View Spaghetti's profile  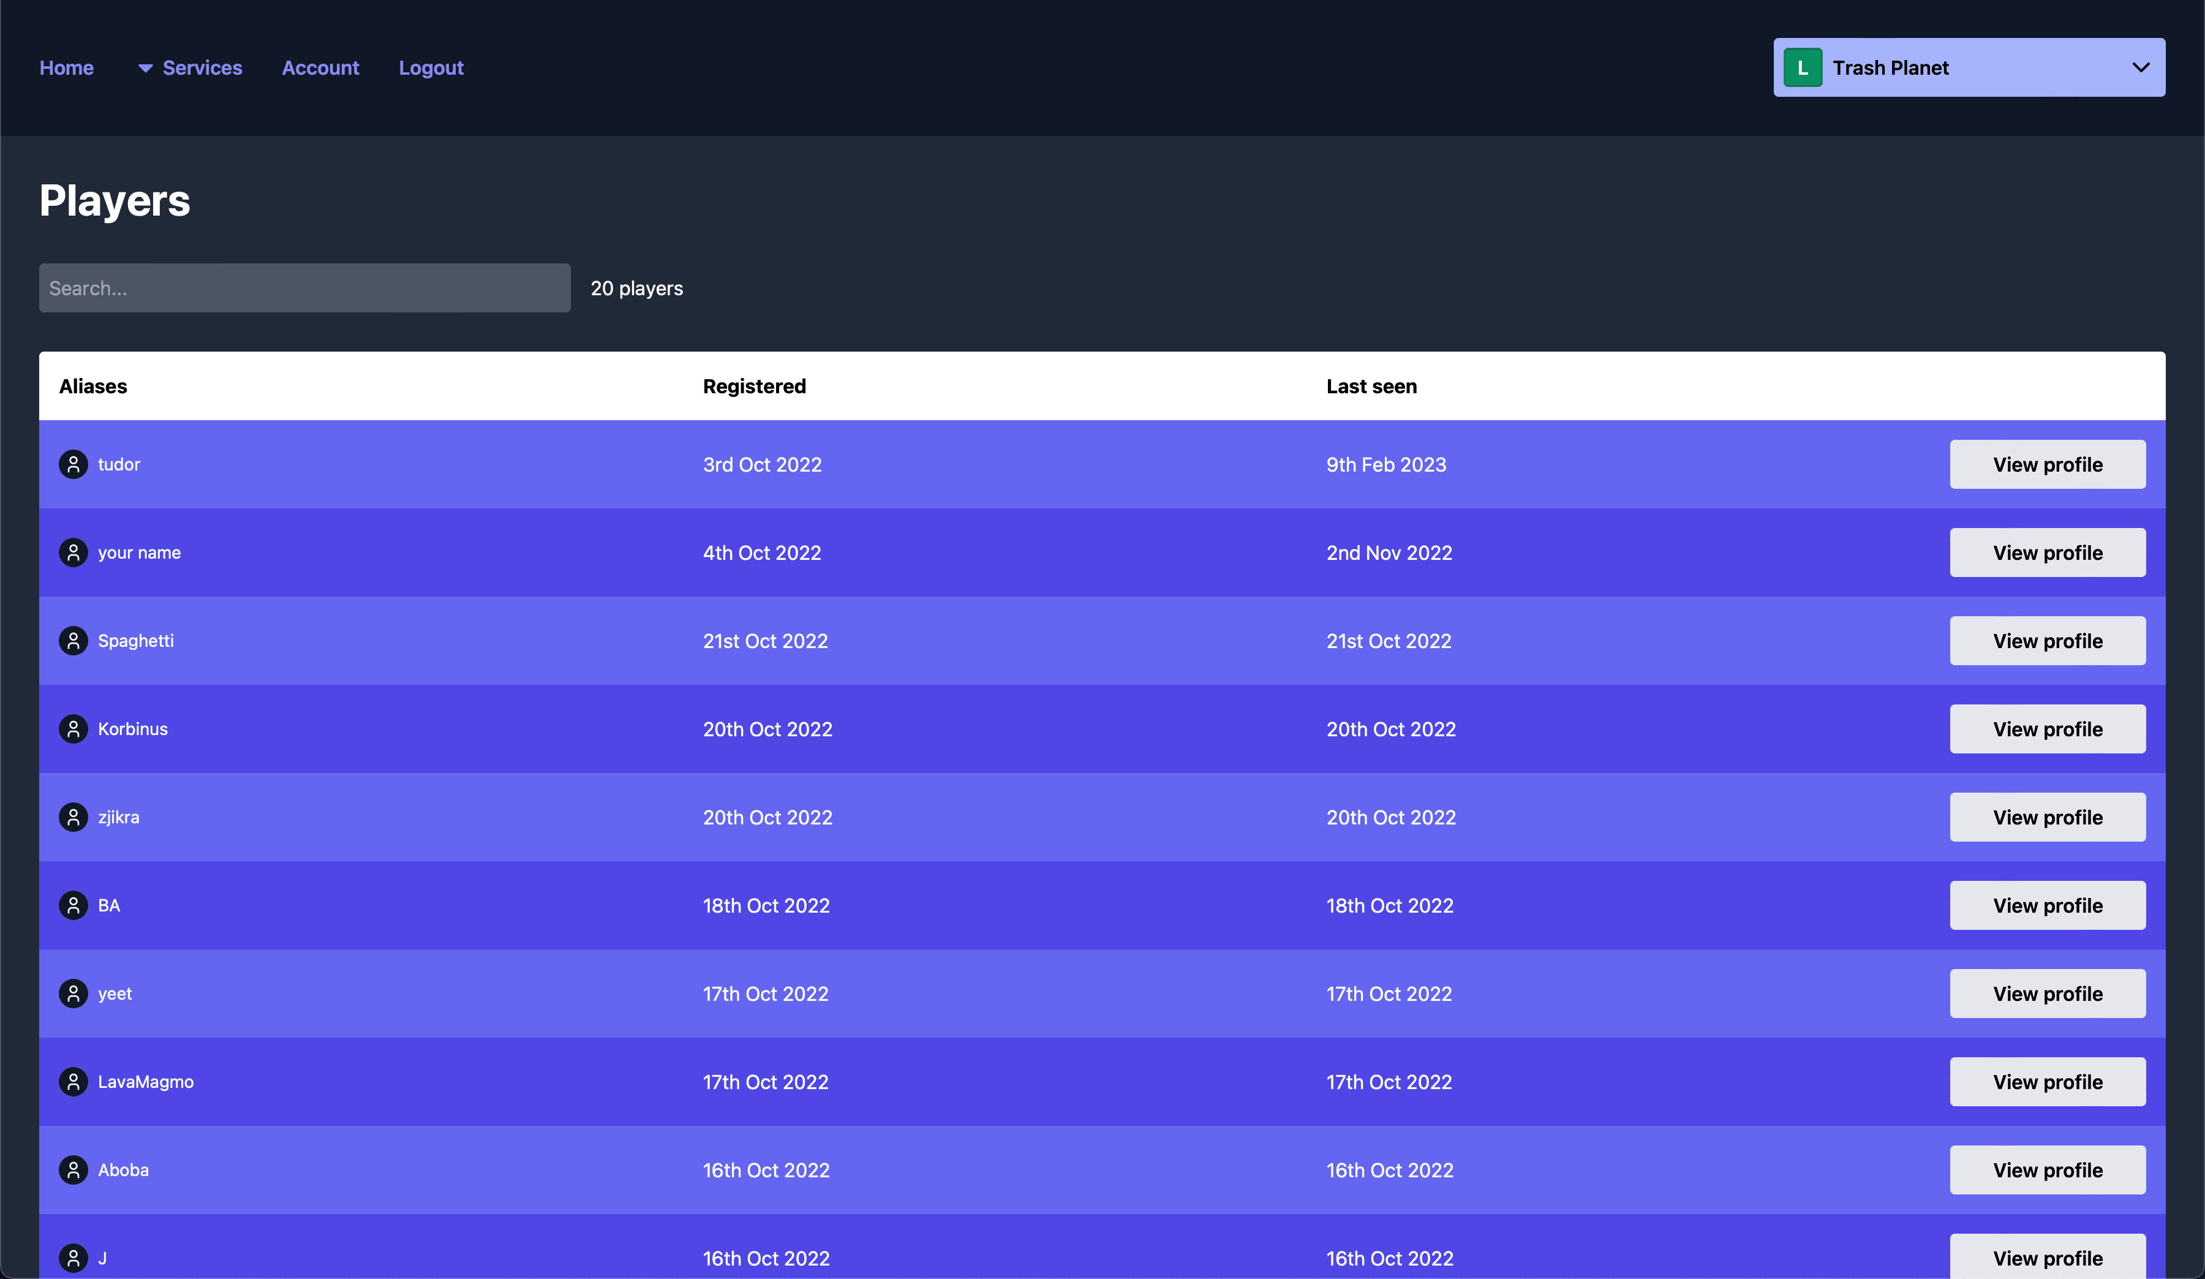tap(2048, 640)
